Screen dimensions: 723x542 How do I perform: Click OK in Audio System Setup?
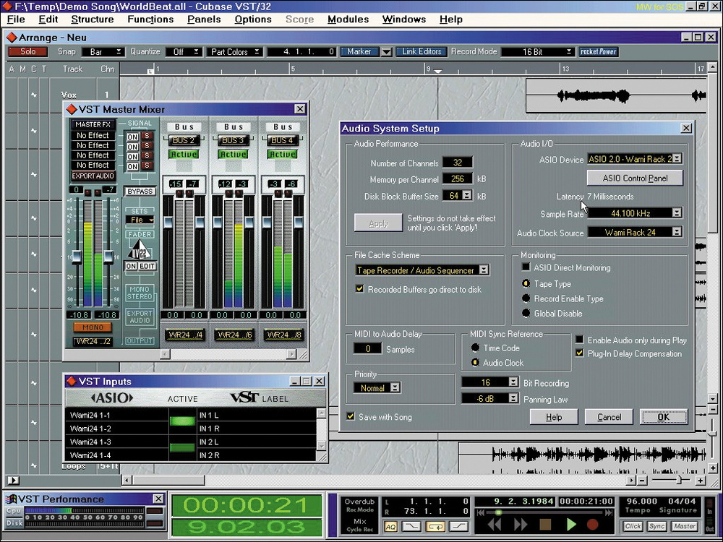pyautogui.click(x=662, y=417)
